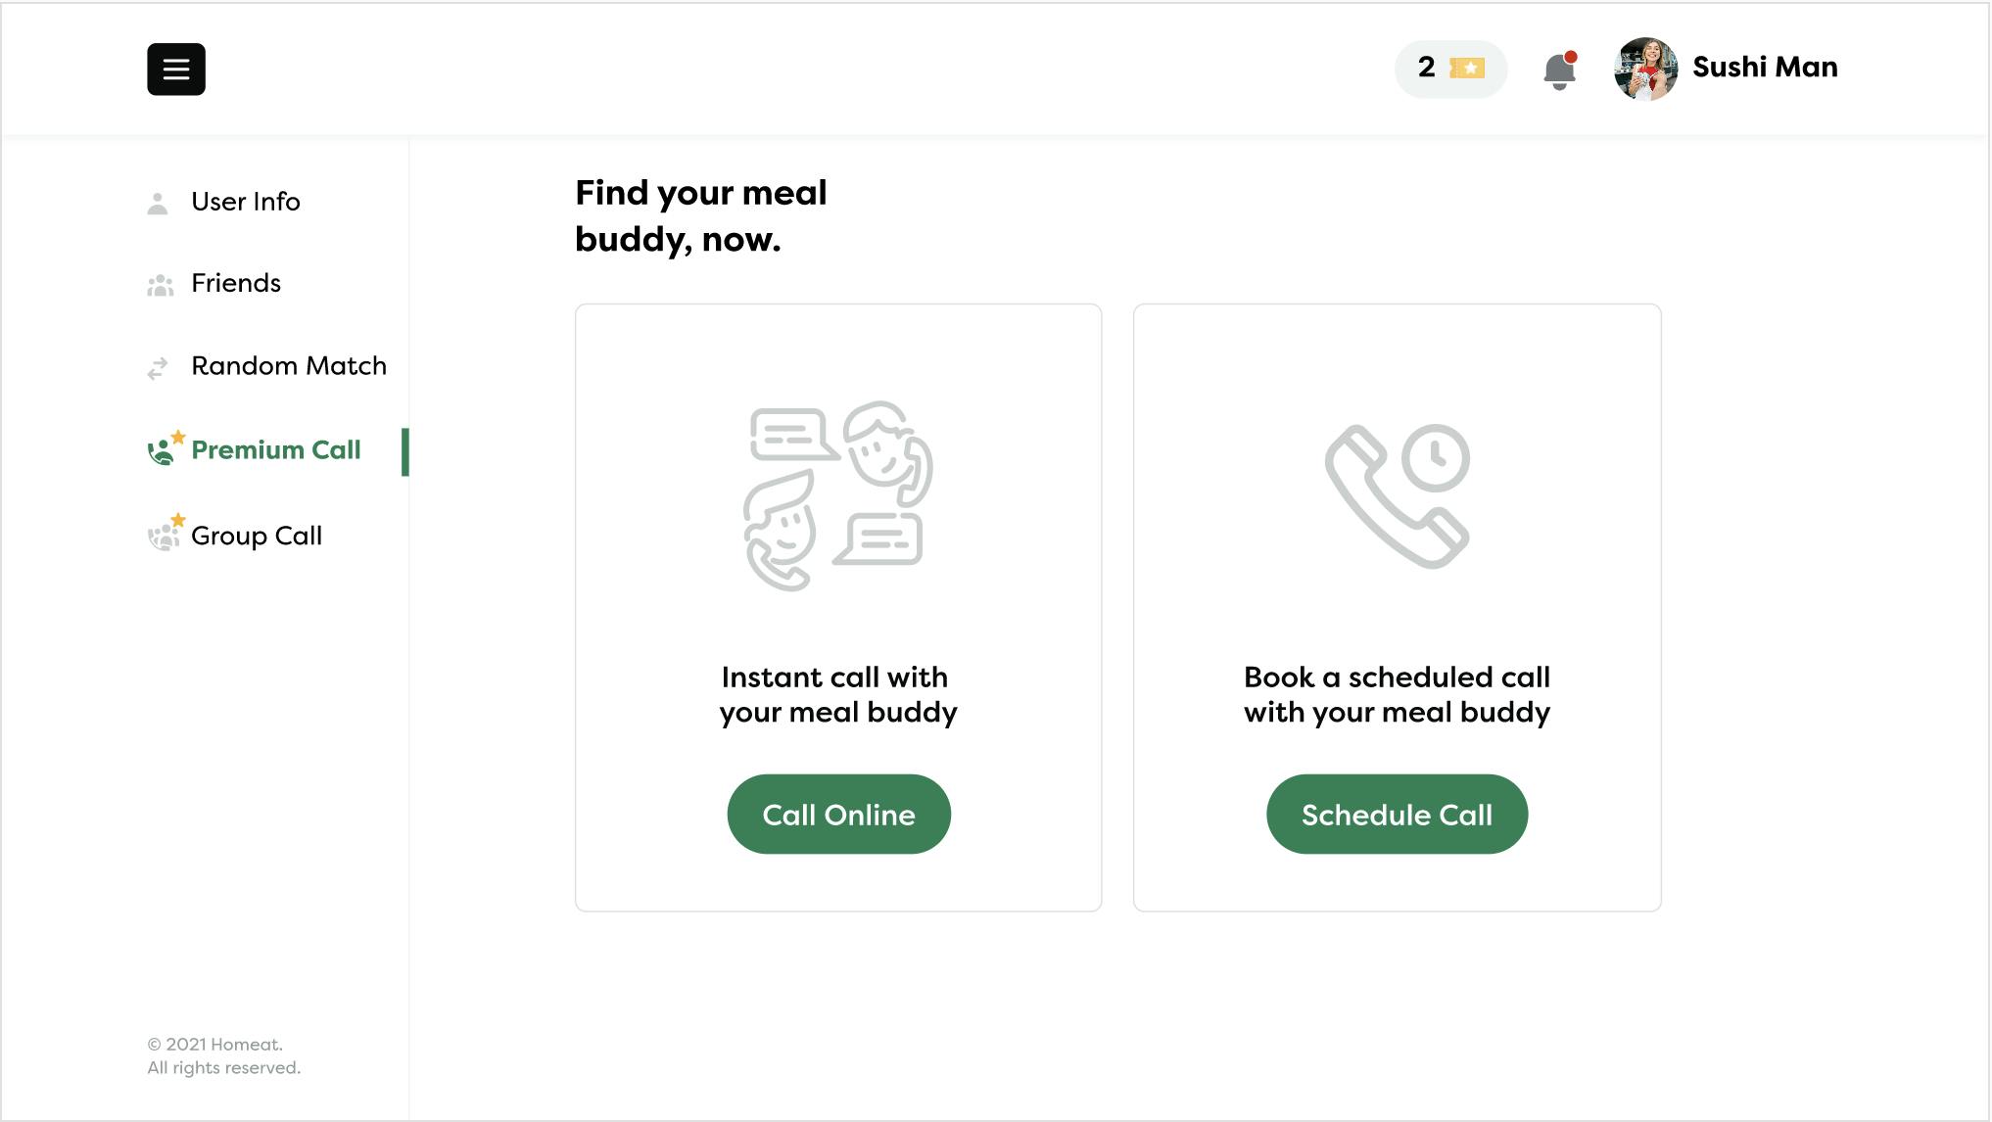Click the Friends group icon
This screenshot has width=1992, height=1122.
(x=160, y=285)
